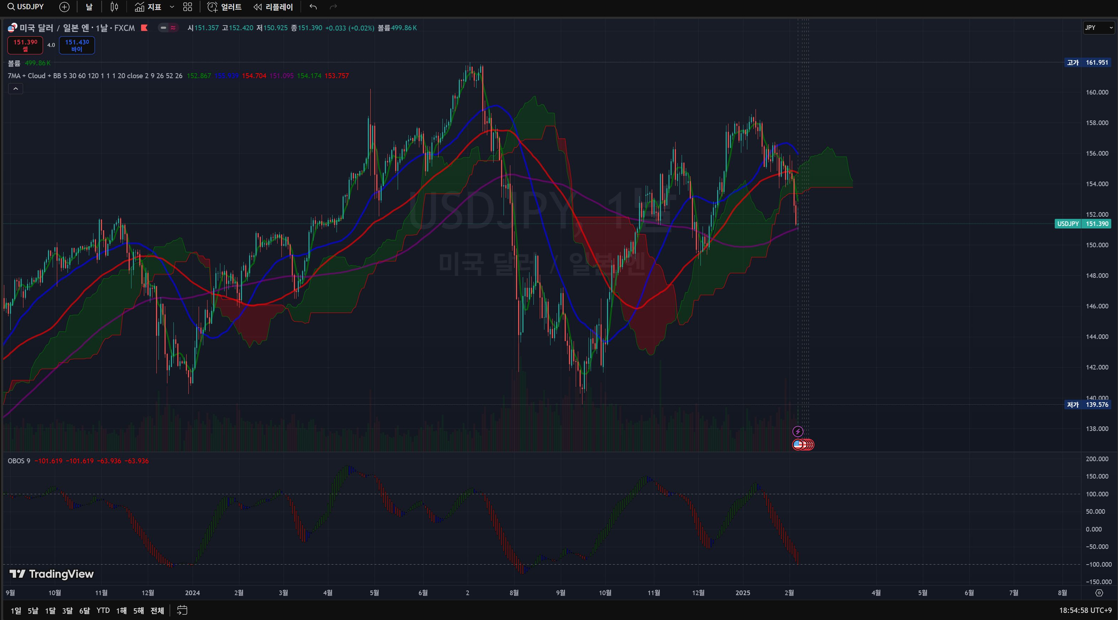This screenshot has height=620, width=1118.
Task: Open the layout templates grid icon
Action: click(x=188, y=7)
